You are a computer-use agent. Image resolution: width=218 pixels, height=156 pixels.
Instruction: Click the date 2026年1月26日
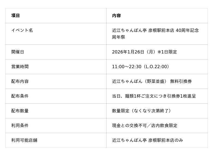click(x=128, y=52)
